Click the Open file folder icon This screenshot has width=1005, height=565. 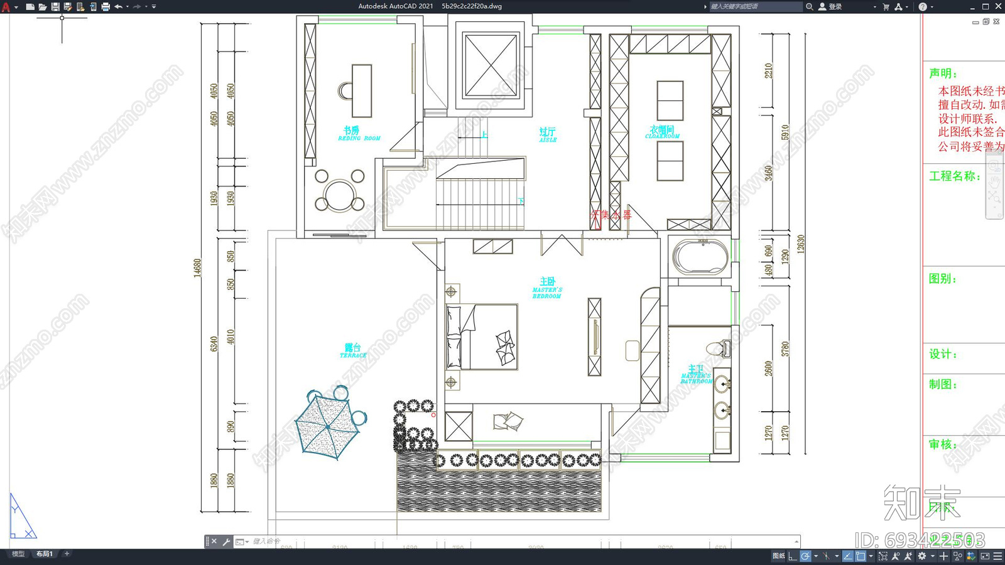[x=42, y=6]
